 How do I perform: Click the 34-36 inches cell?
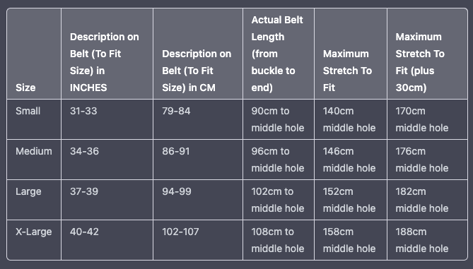107,160
